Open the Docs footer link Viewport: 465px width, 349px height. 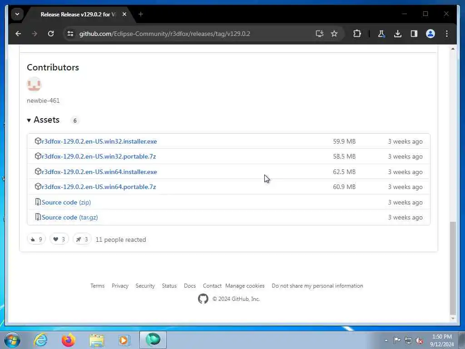(190, 286)
